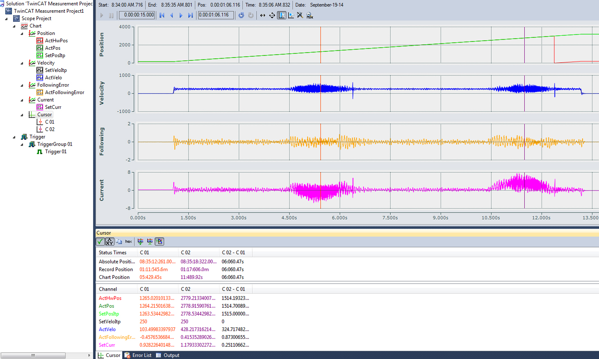Click the ActVelo channel icon in the tree
599x359 pixels.
[40, 78]
